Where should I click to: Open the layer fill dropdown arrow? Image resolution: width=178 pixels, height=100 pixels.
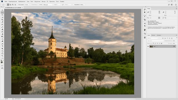pos(176,43)
